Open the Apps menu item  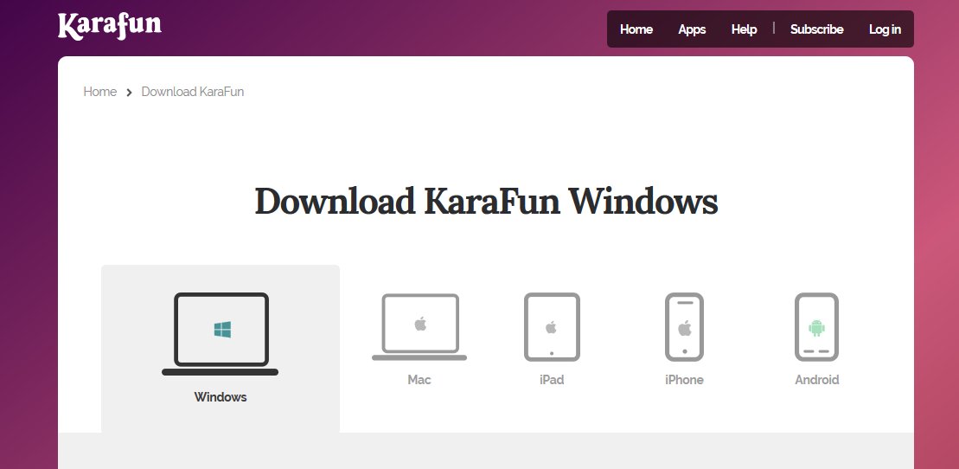(x=692, y=29)
